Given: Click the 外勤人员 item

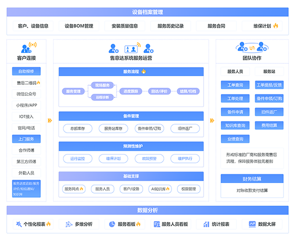Looking at the screenshot, I should 27,173.
